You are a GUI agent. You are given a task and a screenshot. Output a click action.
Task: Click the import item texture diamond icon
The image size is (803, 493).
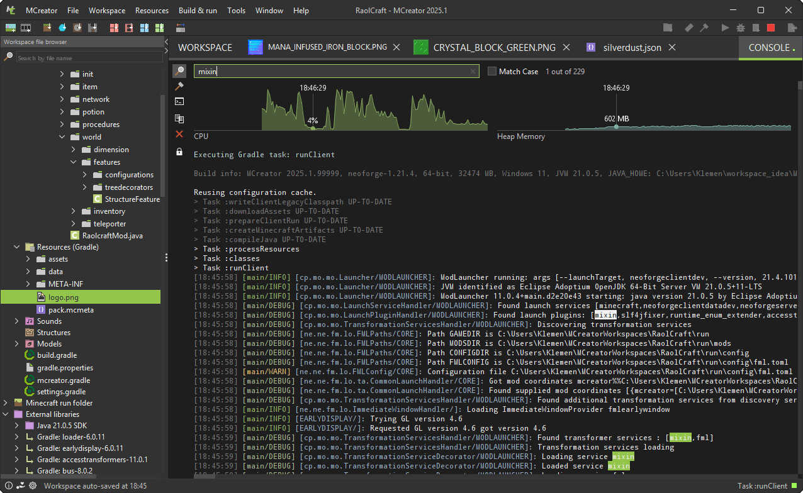62,28
